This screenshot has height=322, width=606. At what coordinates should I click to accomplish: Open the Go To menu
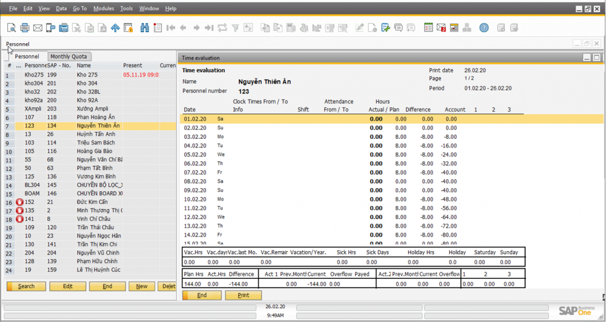[x=80, y=8]
